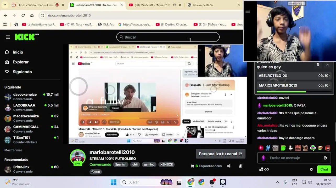
Task: Open the Windows Start button
Action: tap(113, 182)
